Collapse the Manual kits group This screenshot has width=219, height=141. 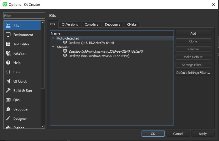tap(53, 47)
